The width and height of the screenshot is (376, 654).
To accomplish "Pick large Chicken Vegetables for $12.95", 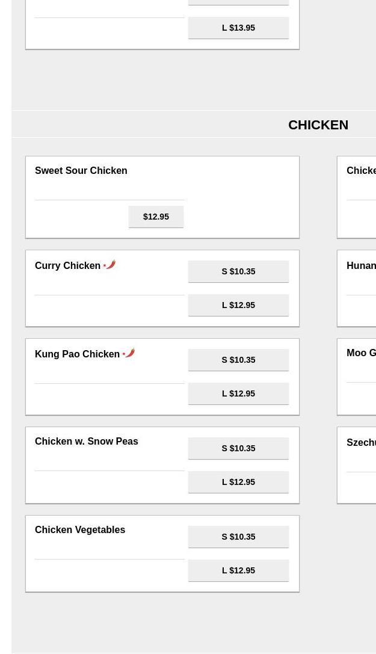I will [238, 570].
